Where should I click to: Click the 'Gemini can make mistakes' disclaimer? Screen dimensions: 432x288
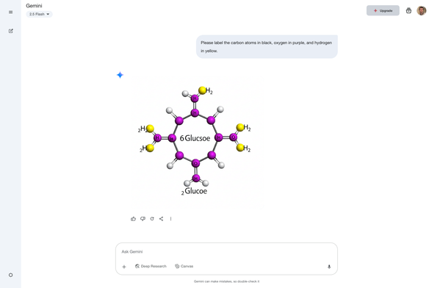tap(226, 281)
